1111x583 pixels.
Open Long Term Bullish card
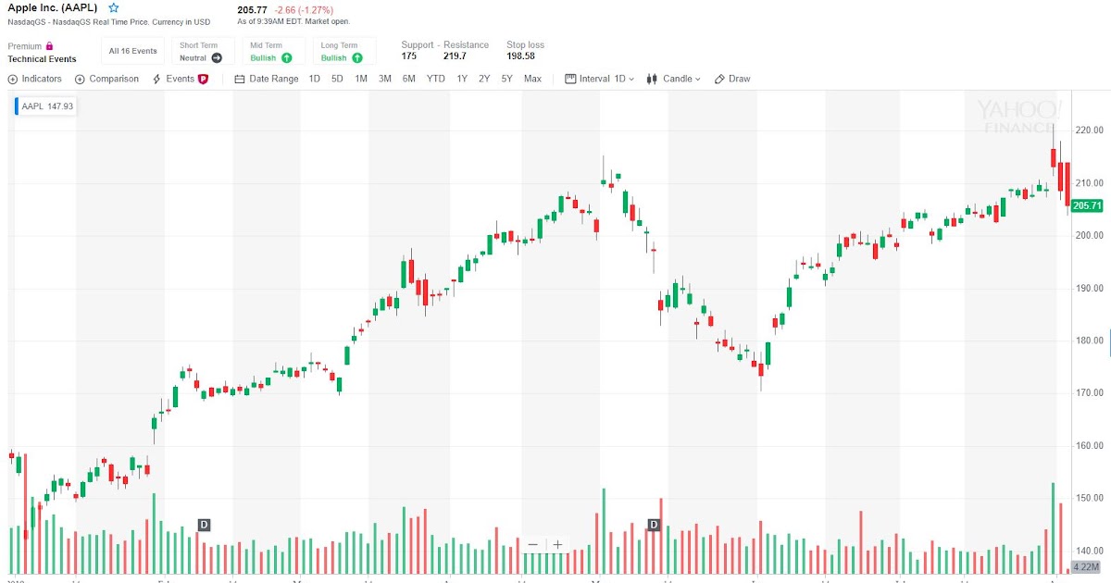pyautogui.click(x=344, y=52)
